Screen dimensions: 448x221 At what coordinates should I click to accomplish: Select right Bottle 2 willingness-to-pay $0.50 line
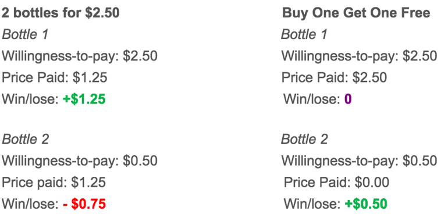point(359,161)
